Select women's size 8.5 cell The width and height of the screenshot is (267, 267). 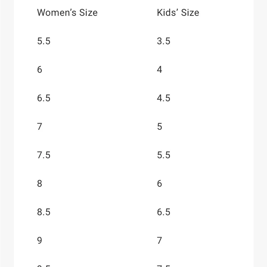tap(44, 212)
